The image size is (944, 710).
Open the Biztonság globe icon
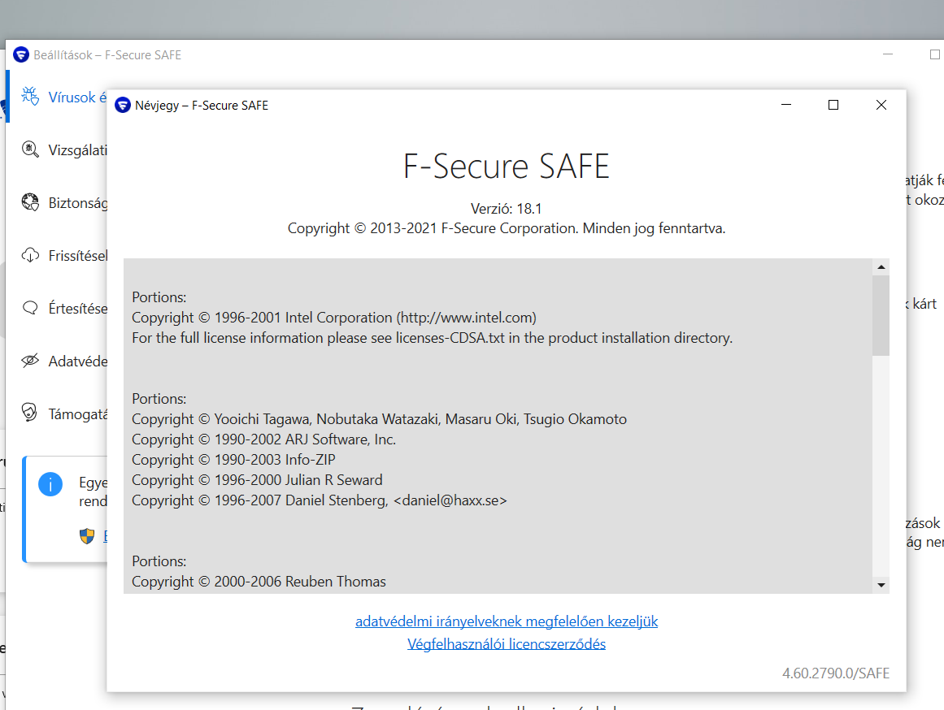click(30, 201)
